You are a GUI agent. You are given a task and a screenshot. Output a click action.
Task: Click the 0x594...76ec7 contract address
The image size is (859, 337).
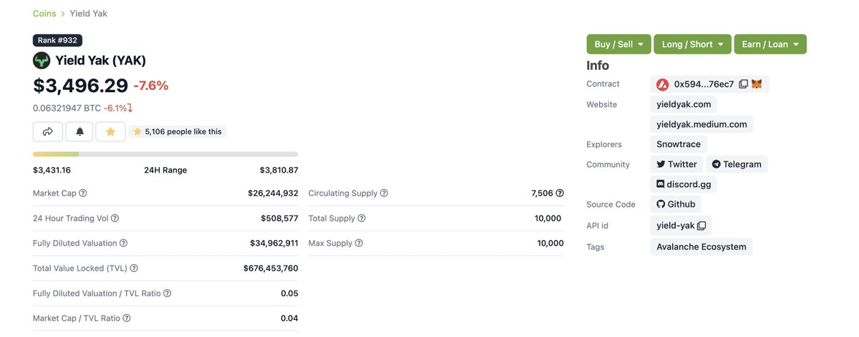(x=704, y=84)
